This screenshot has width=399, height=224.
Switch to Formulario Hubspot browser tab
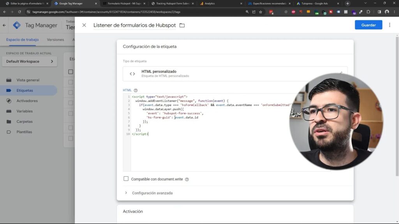click(x=124, y=3)
